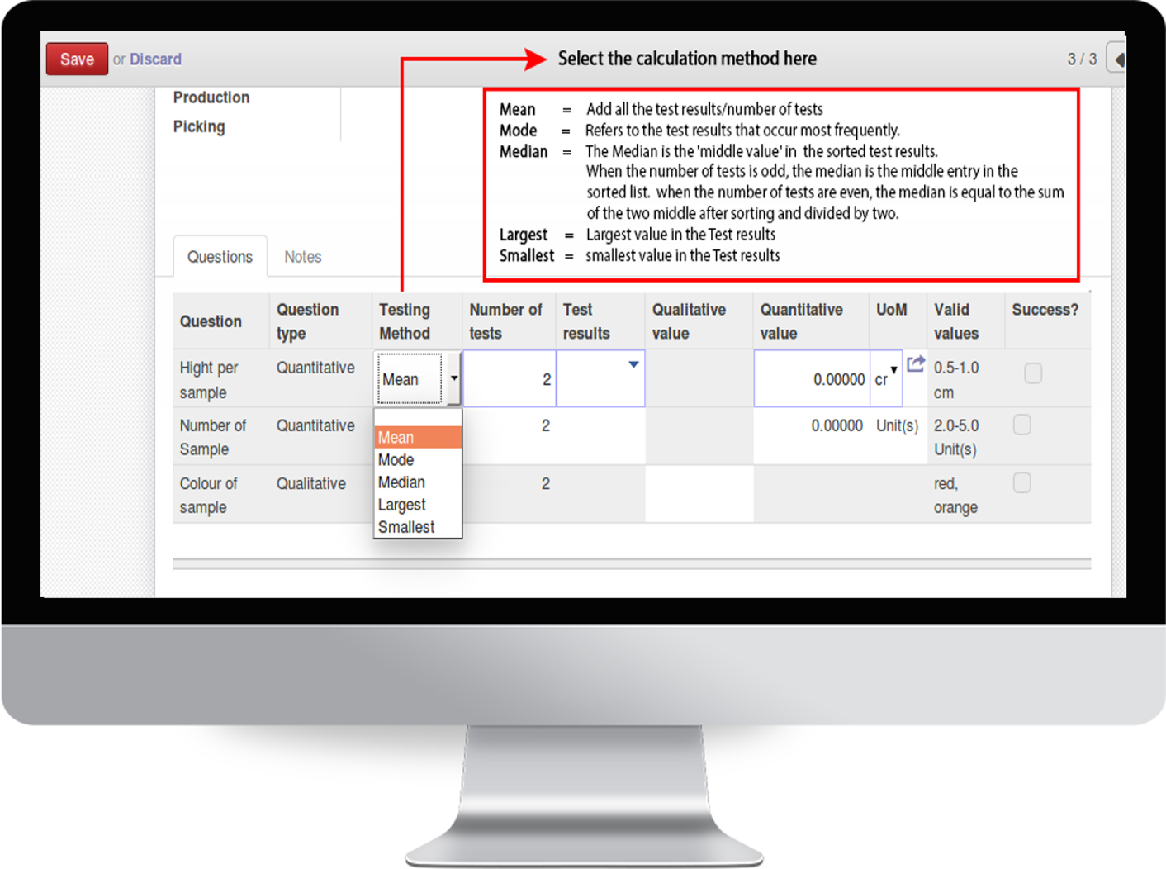Select Median from the dropdown list
This screenshot has width=1166, height=869.
[x=418, y=482]
